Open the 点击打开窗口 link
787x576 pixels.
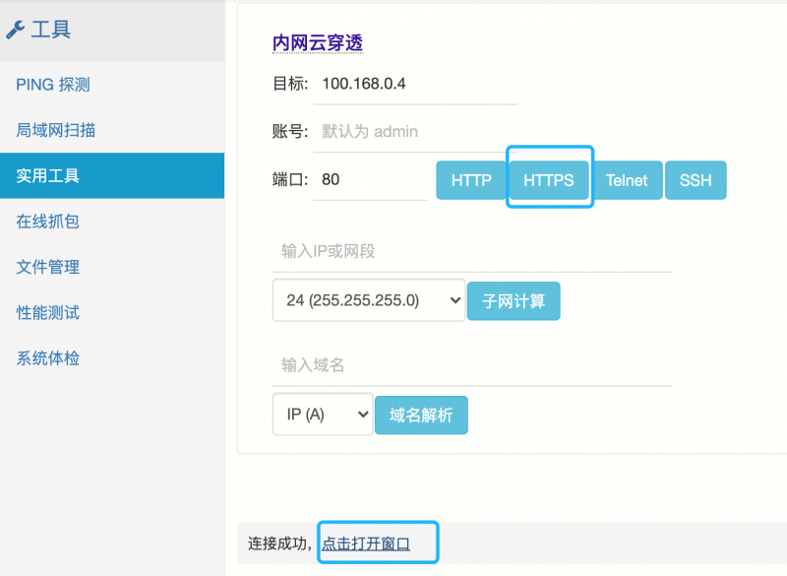(x=366, y=544)
